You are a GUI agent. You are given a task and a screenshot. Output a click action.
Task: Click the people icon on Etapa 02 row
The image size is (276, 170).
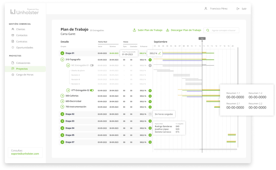150,114
